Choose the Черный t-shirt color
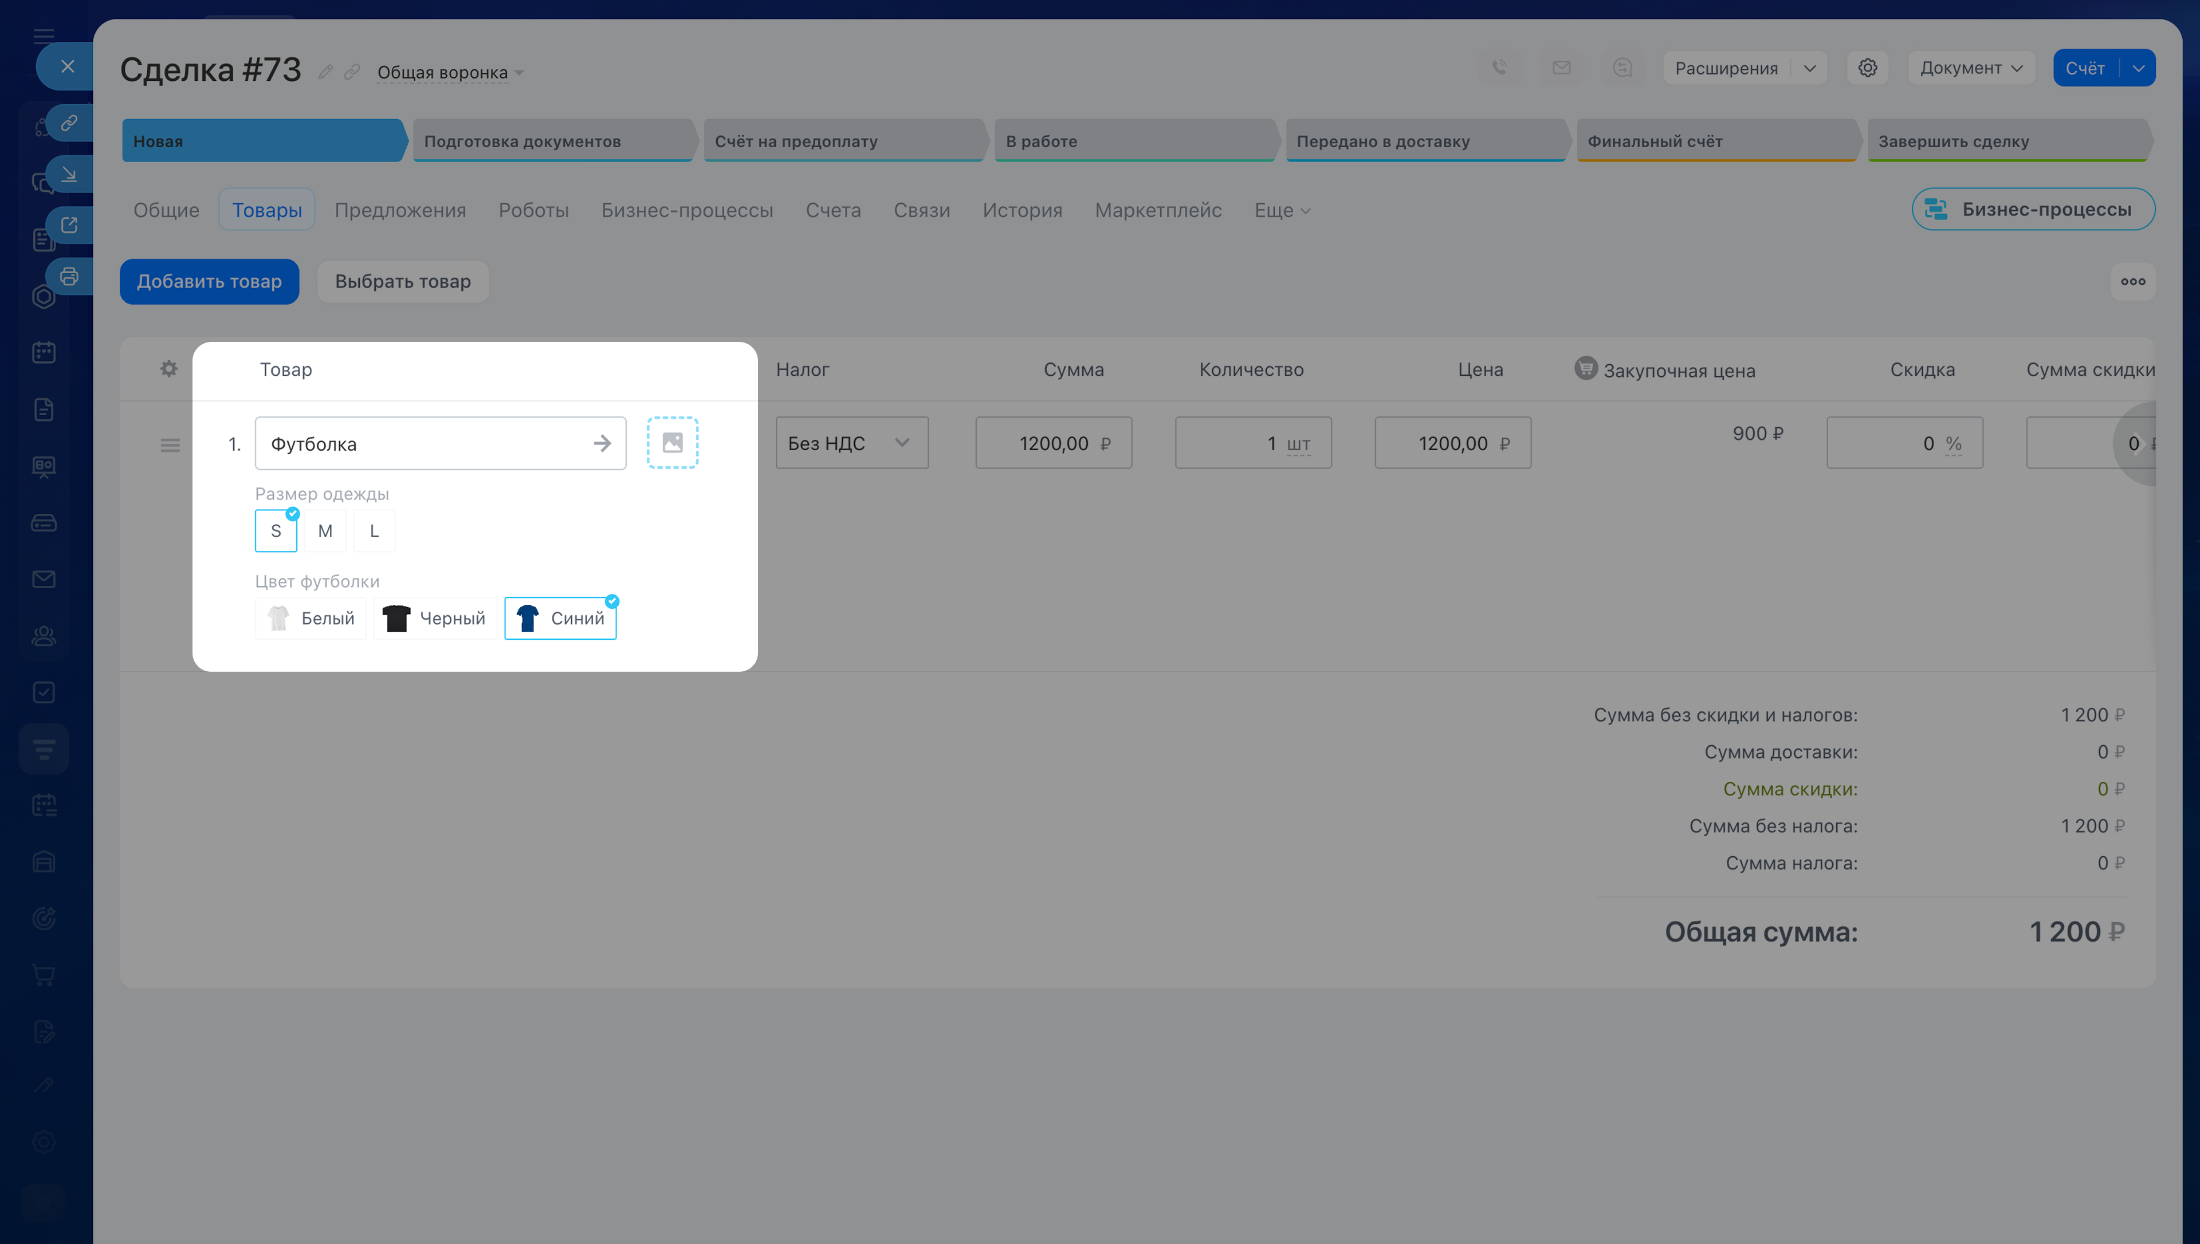2200x1244 pixels. tap(435, 618)
